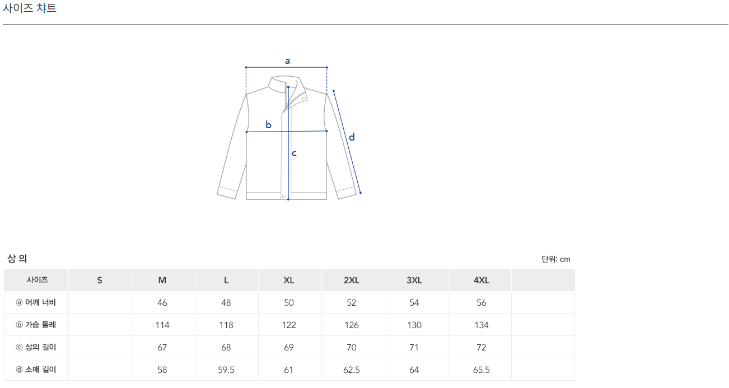729x388 pixels.
Task: Click the ⓐ 어깨 너비 row label
Action: [36, 302]
